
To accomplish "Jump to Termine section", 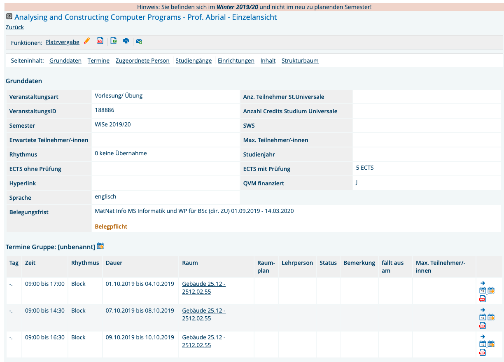I will (98, 61).
